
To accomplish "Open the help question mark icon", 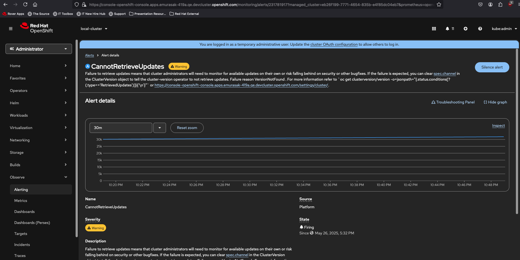I will pyautogui.click(x=480, y=29).
